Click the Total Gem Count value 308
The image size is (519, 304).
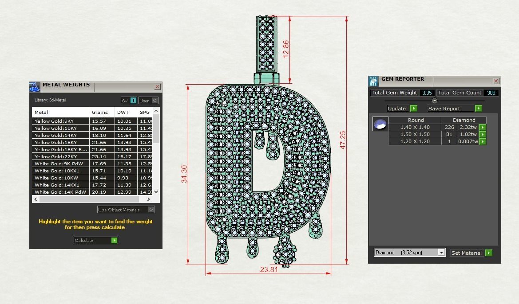491,93
